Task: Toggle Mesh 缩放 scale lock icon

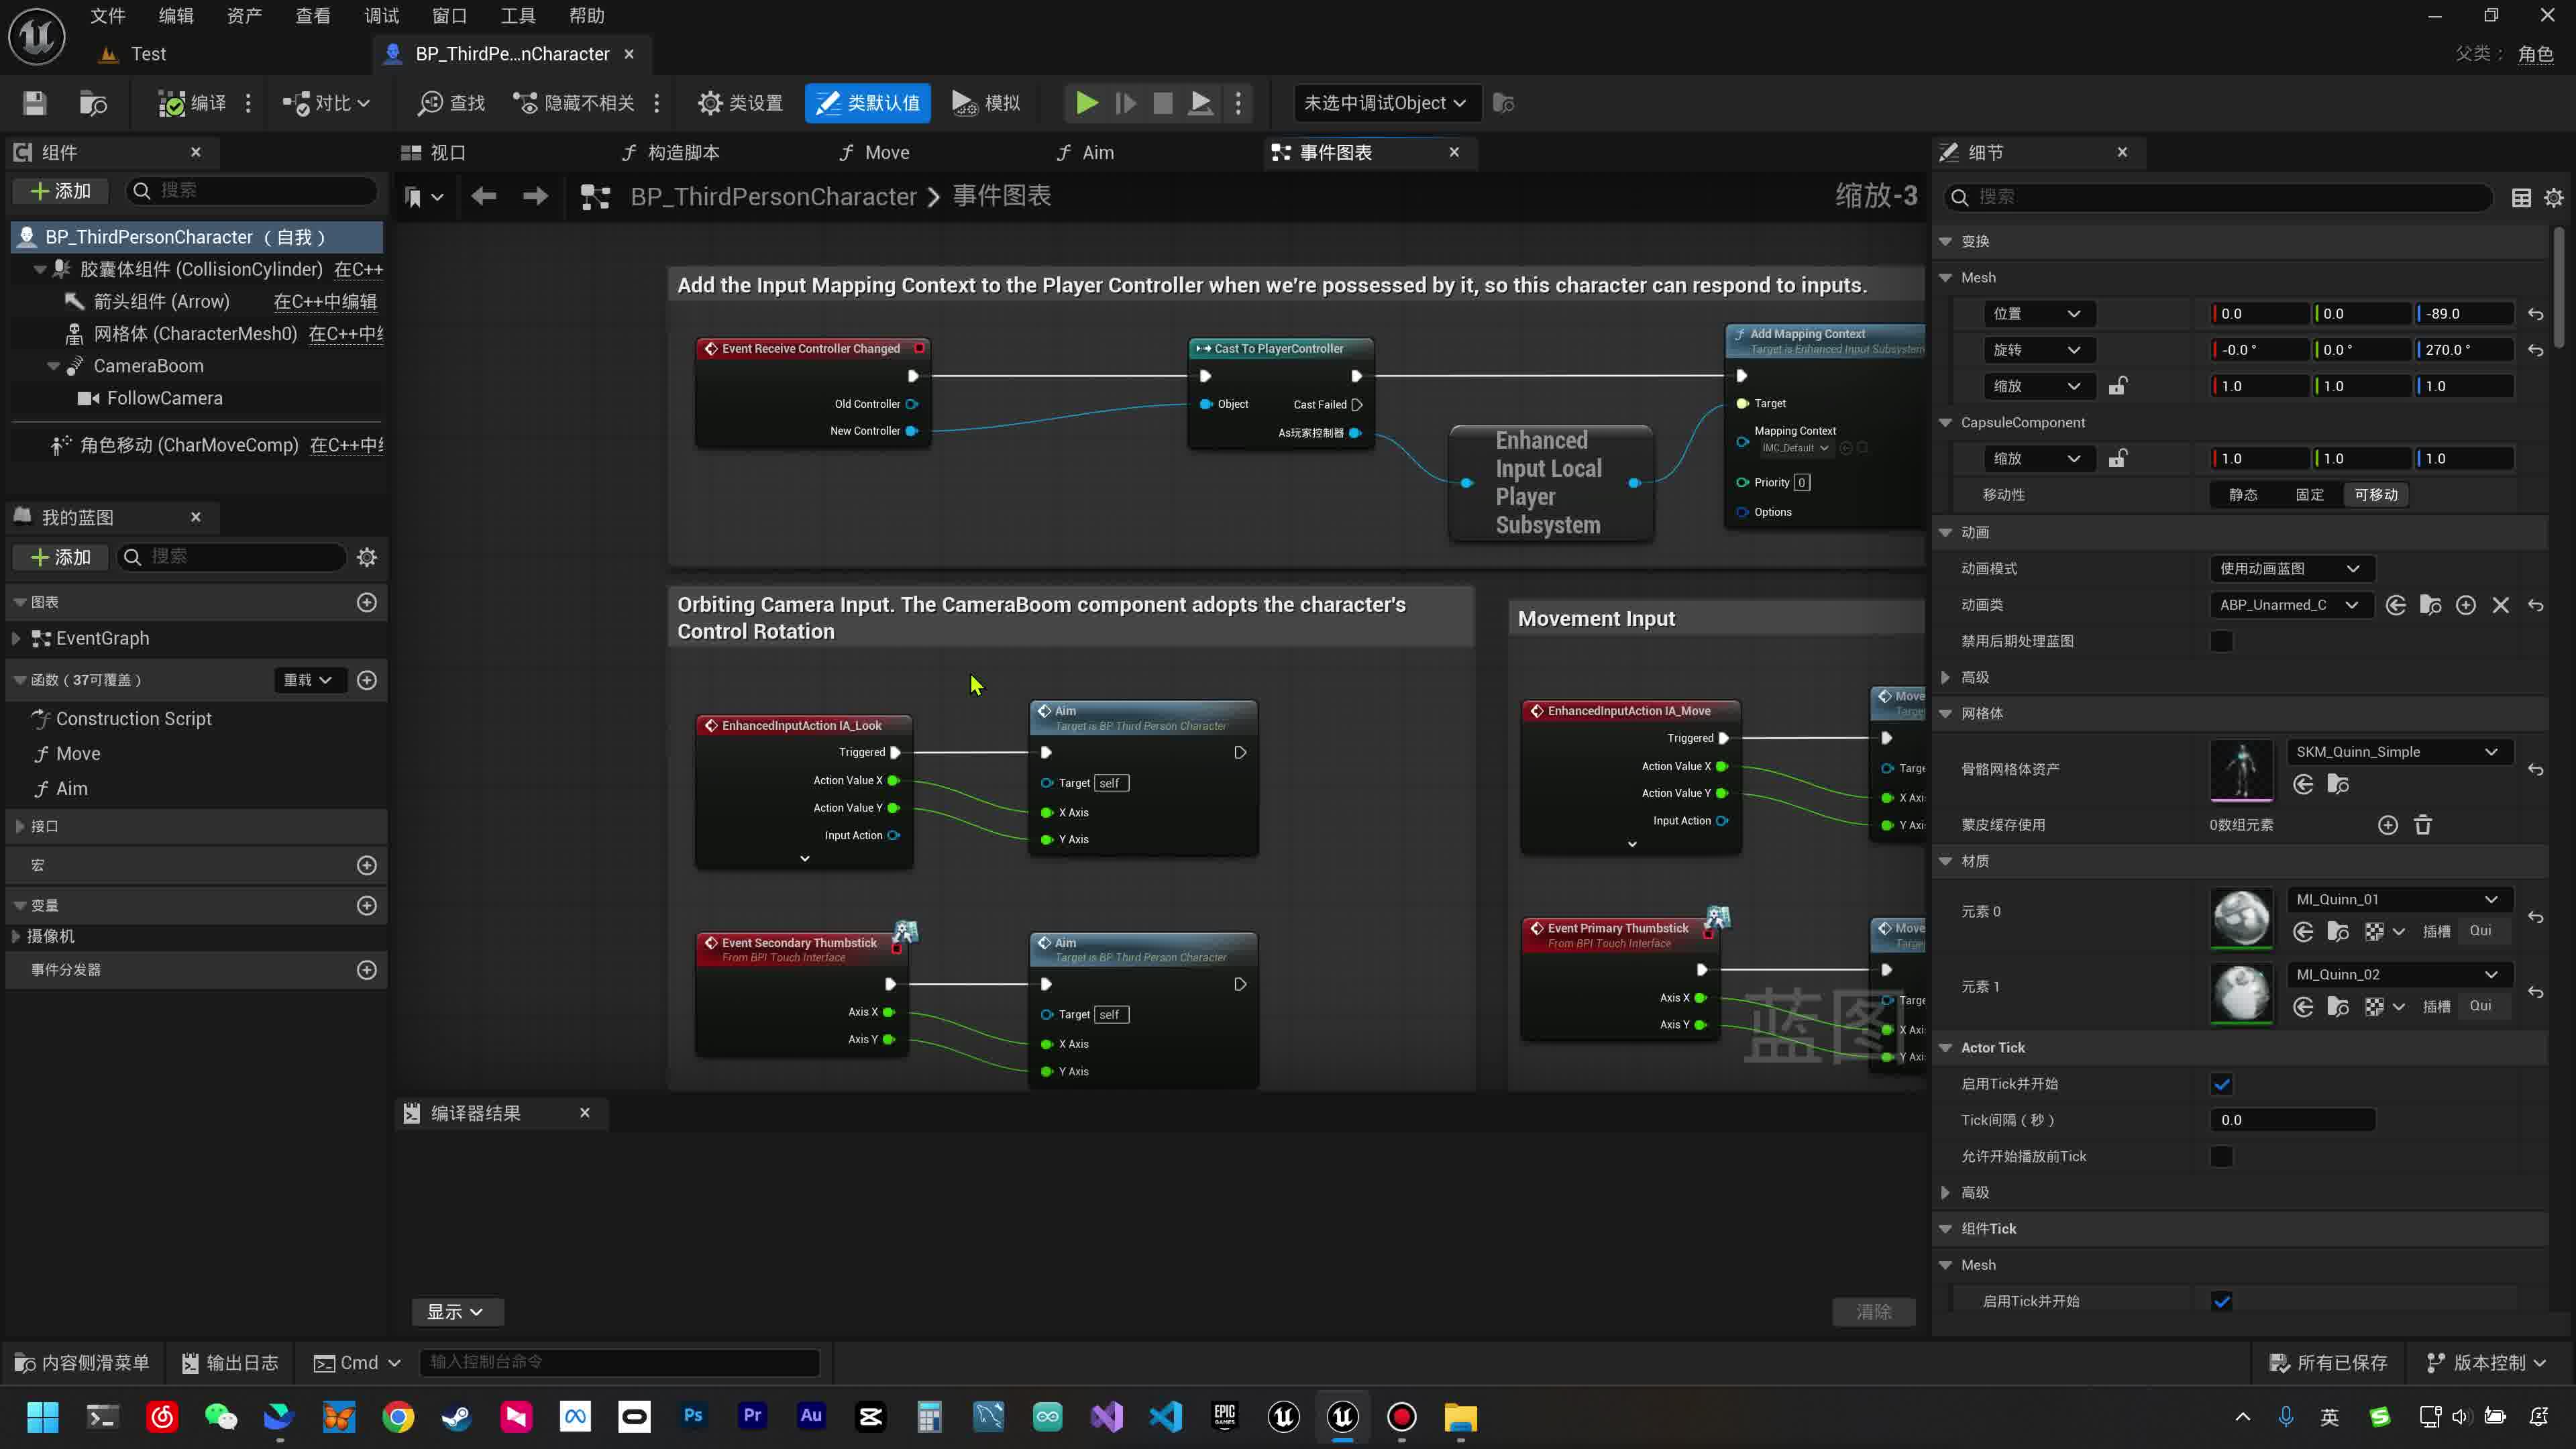Action: coord(2117,386)
